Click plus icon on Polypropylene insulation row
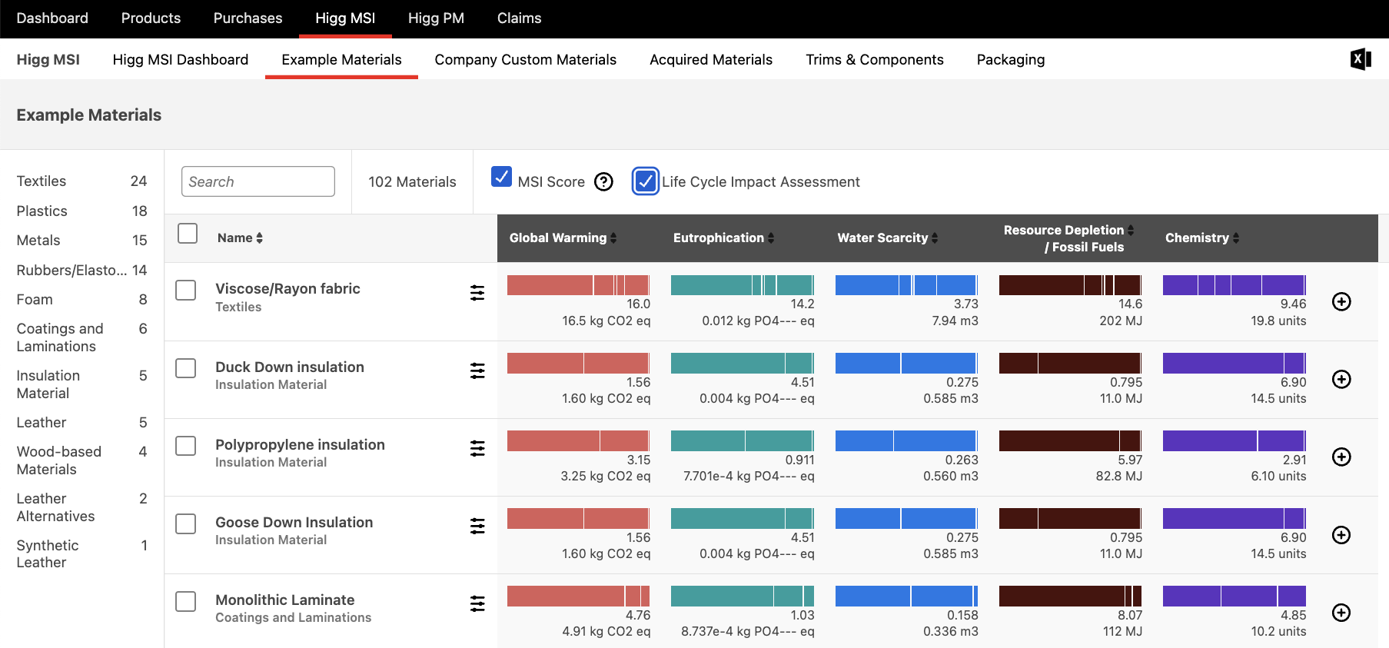Screen dimensions: 1389x648 tap(1341, 457)
